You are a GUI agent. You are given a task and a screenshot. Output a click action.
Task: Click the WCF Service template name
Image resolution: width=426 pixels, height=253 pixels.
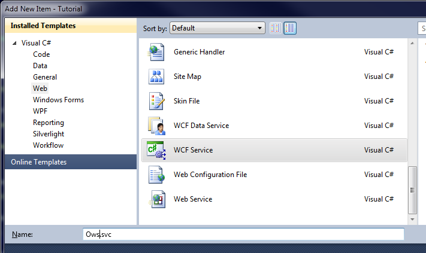[193, 150]
